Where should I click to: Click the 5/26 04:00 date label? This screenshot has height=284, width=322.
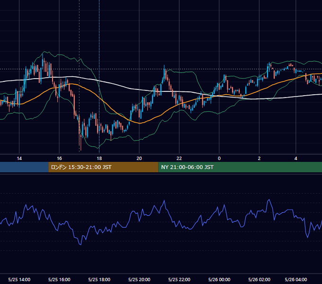pos(295,279)
